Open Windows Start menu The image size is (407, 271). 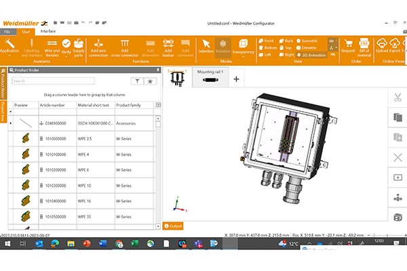tap(7, 244)
